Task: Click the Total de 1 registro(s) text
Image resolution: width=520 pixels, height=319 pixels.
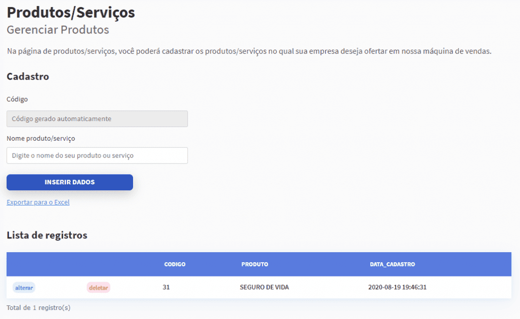Action: 39,307
